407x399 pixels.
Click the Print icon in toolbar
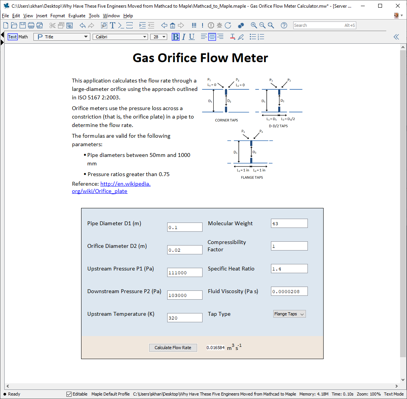31,25
